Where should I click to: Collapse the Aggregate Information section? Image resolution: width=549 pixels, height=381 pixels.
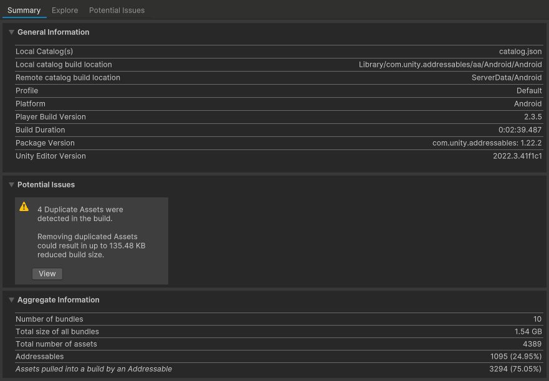tap(11, 300)
